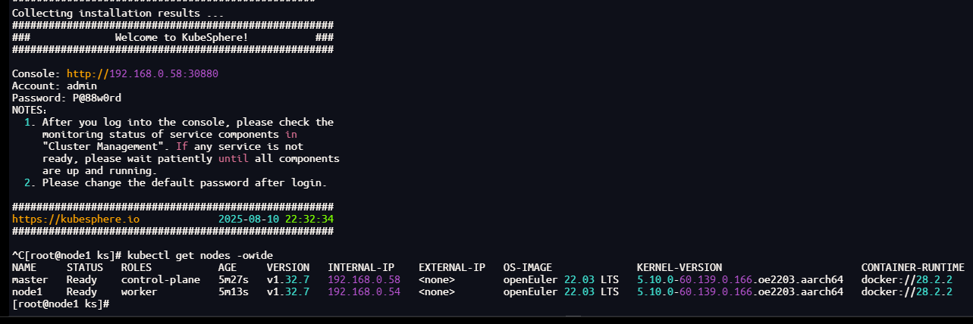Click the CONTAINER-RUNTIME column header
The image size is (973, 324).
(913, 267)
